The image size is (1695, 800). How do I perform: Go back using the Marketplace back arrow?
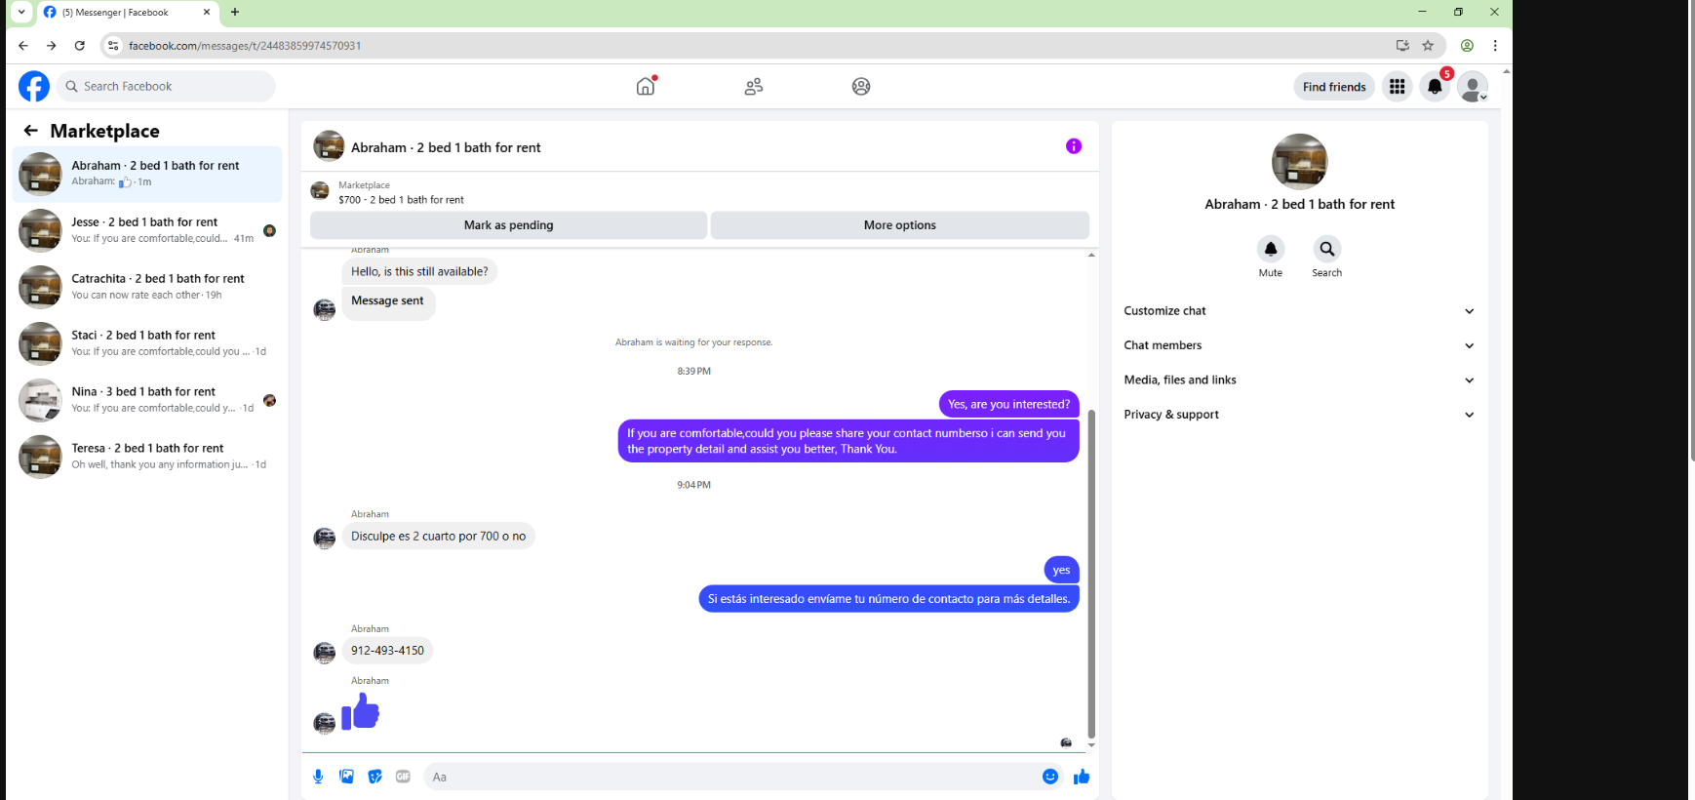click(x=31, y=131)
